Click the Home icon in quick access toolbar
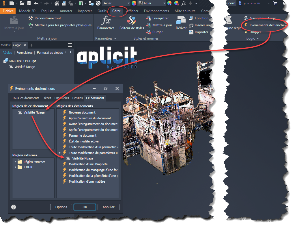The width and height of the screenshot is (295, 228). (57, 3)
